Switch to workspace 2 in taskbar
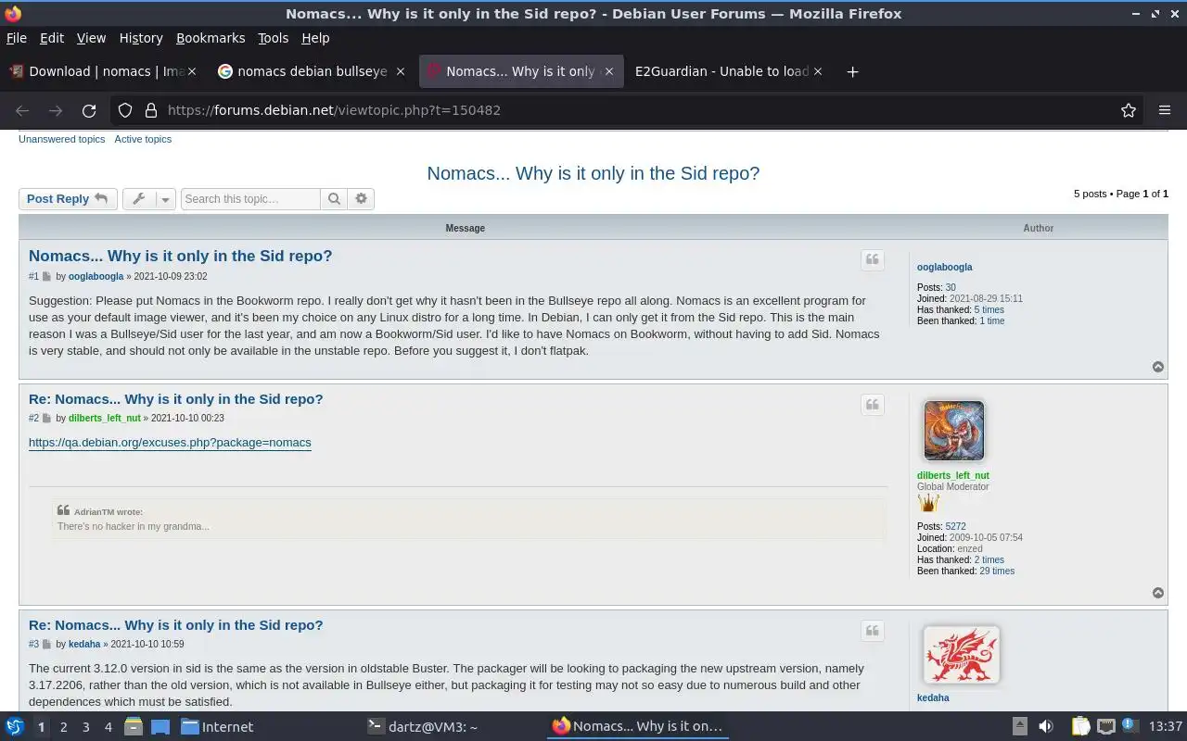Viewport: 1187px width, 741px height. click(x=63, y=727)
